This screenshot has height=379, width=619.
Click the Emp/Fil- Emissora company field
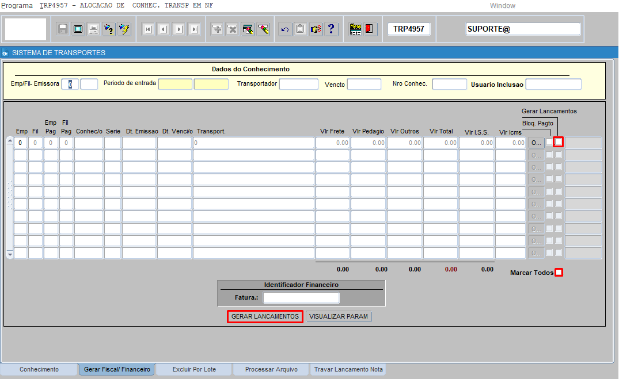point(70,85)
